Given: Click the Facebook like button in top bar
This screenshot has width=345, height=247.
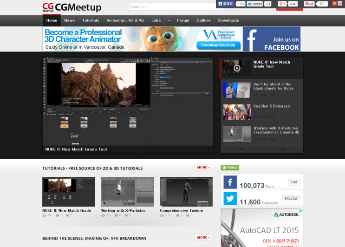Looking at the screenshot, I should coord(227,4).
